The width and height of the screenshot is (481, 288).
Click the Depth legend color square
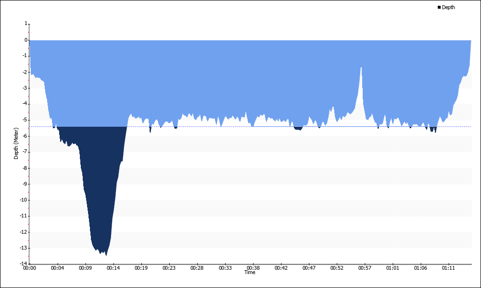pyautogui.click(x=439, y=7)
